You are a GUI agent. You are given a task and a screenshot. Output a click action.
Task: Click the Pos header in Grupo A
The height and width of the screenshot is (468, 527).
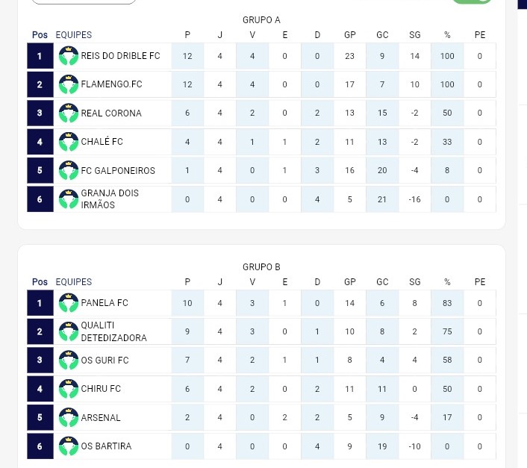40,35
